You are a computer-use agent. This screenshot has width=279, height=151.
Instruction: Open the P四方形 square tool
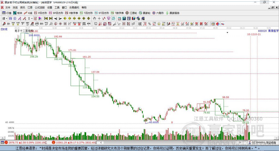pos(41,13)
